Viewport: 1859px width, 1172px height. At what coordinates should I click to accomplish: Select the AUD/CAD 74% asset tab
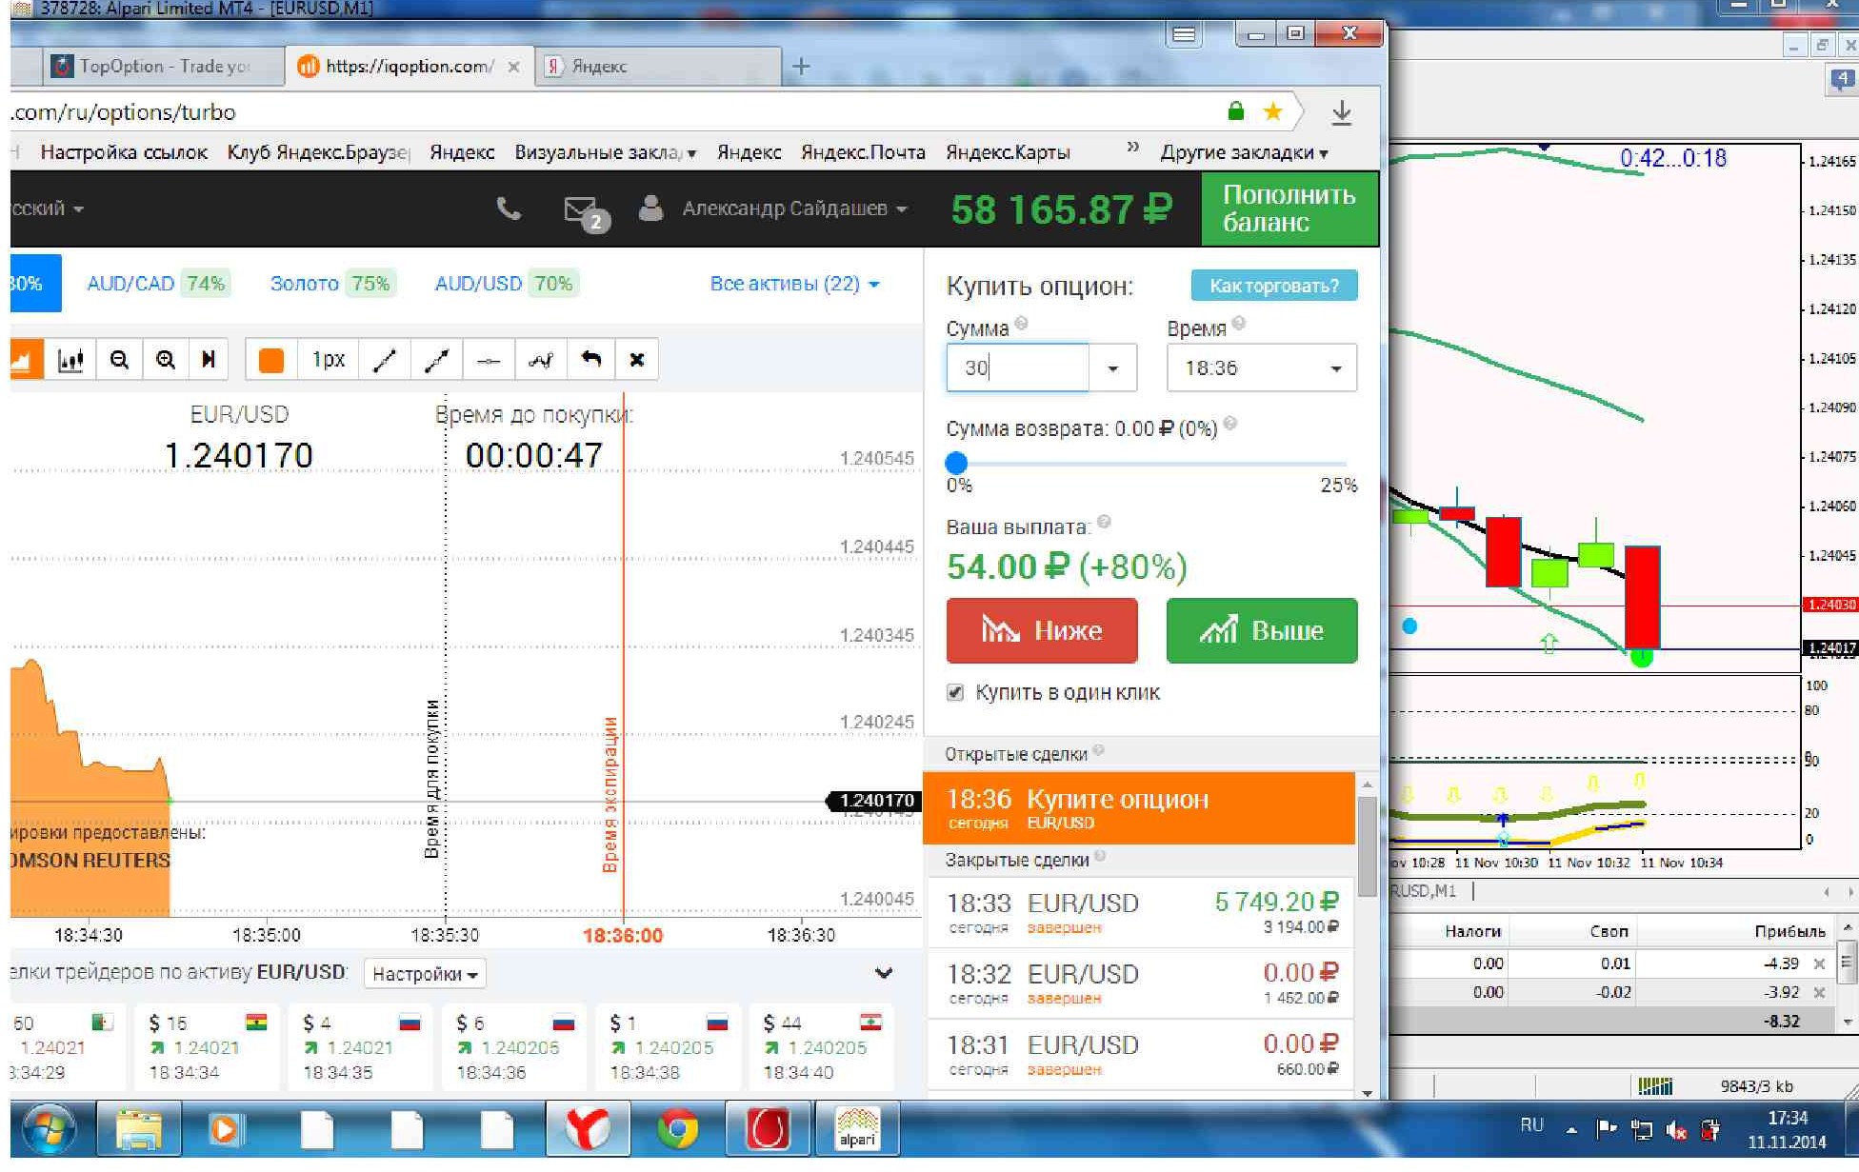pos(157,284)
